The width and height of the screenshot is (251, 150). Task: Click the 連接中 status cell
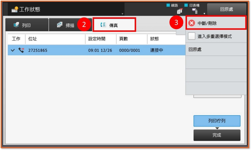tap(157, 50)
